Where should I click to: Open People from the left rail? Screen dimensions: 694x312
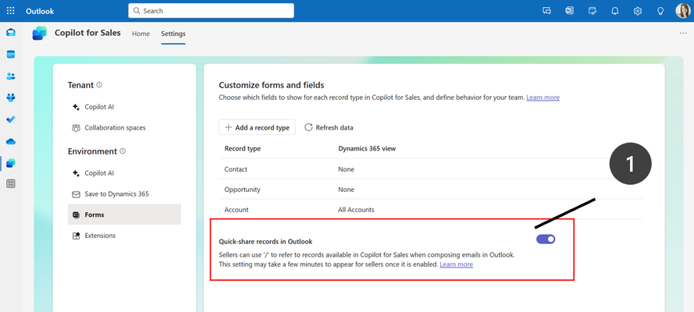click(11, 76)
